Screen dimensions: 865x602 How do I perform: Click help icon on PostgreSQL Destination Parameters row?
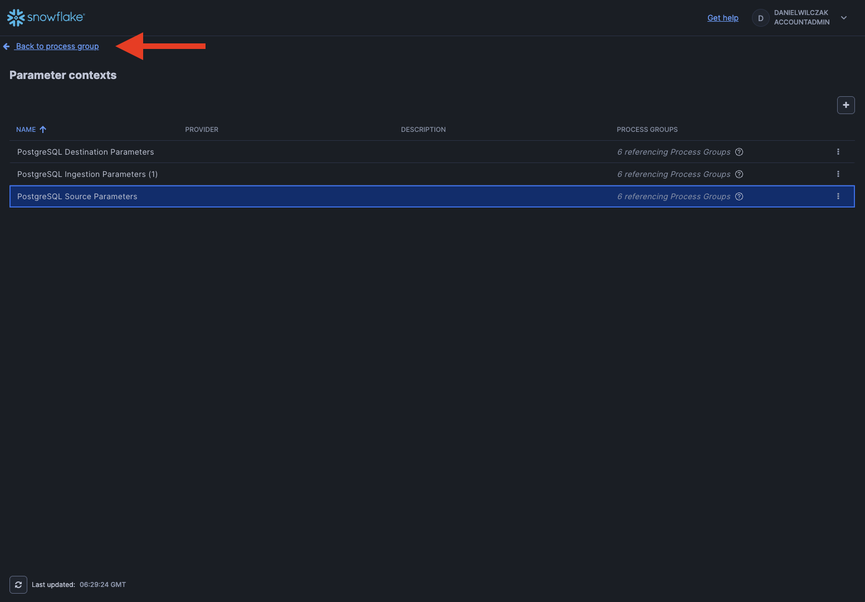(739, 152)
